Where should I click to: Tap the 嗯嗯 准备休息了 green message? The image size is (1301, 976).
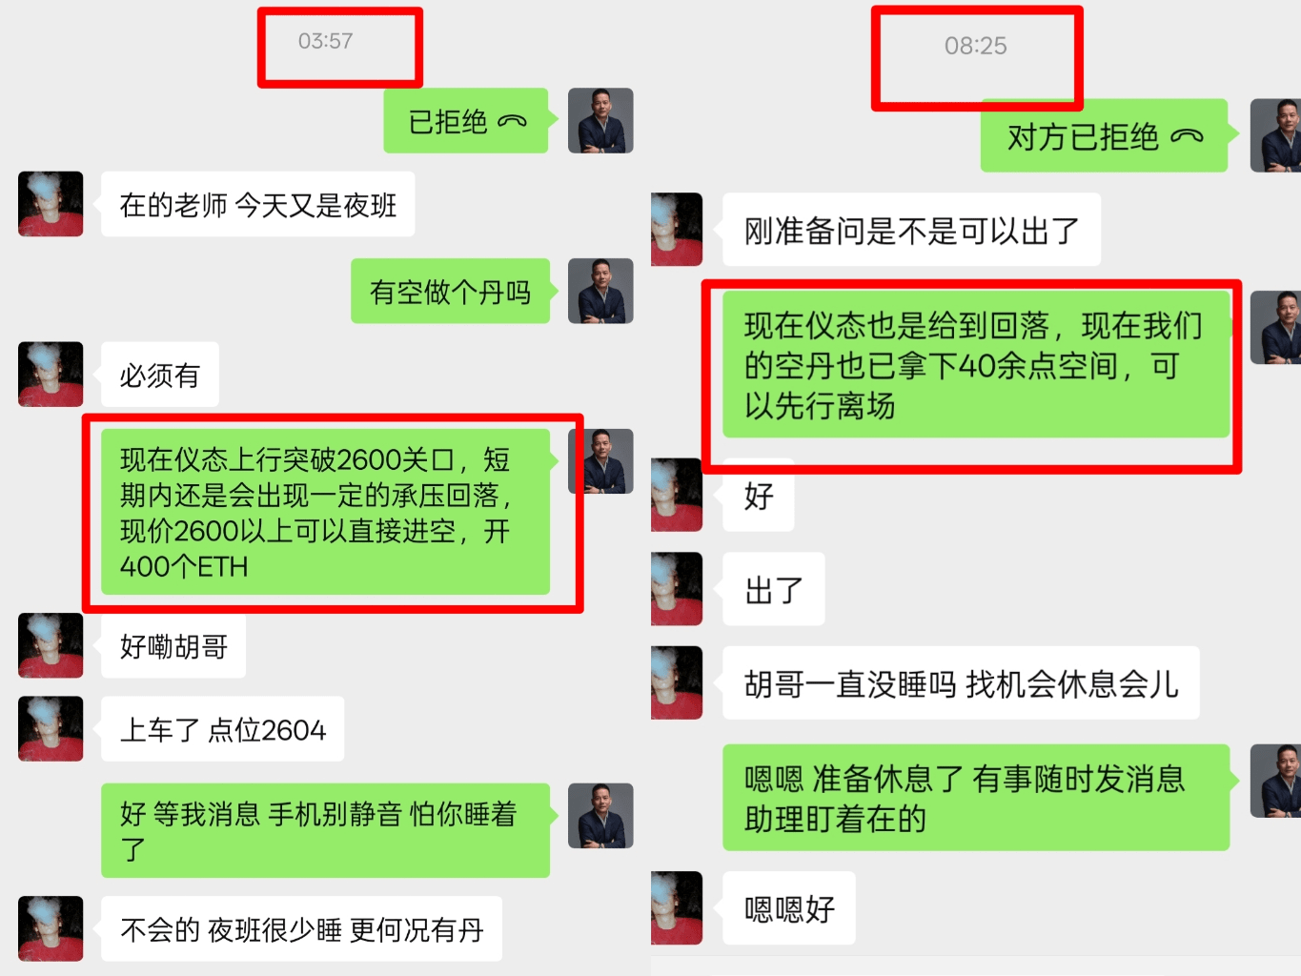(976, 798)
